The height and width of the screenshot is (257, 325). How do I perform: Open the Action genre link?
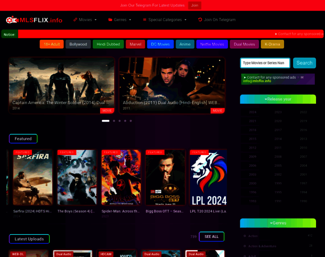click(x=253, y=236)
